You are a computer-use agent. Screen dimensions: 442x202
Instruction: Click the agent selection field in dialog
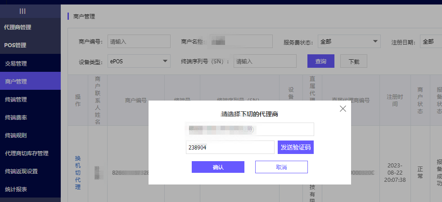250,129
